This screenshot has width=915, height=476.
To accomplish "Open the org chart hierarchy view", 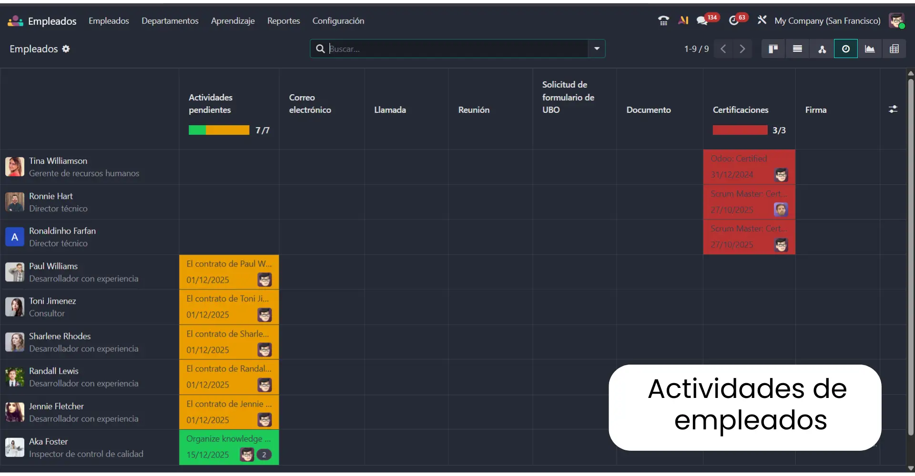I will (x=822, y=49).
